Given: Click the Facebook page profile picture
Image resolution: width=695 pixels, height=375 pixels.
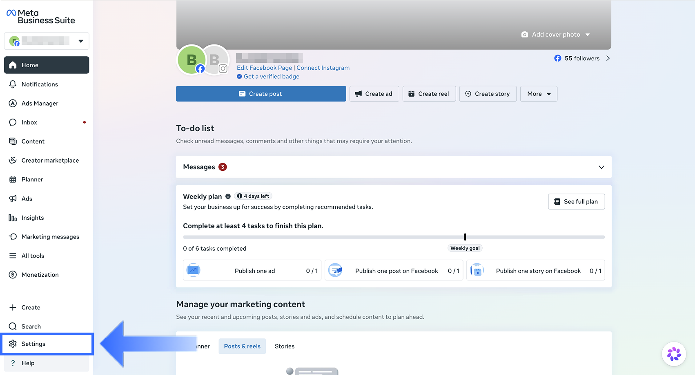Looking at the screenshot, I should coord(191,60).
